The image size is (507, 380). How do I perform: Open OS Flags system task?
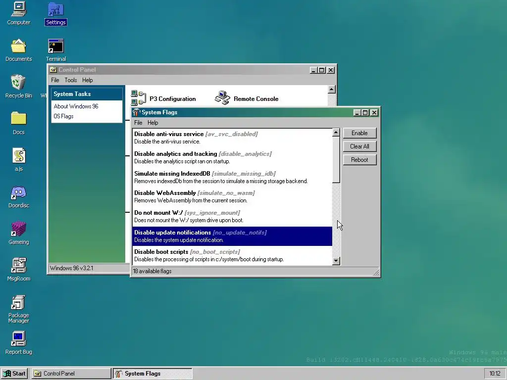click(x=63, y=116)
